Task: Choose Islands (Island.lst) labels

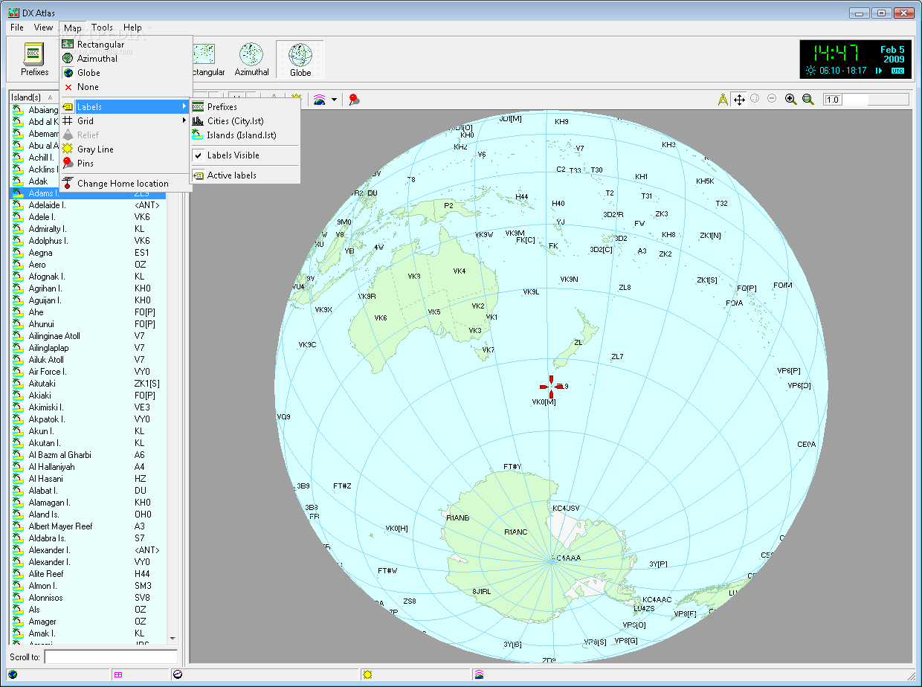Action: click(x=245, y=135)
